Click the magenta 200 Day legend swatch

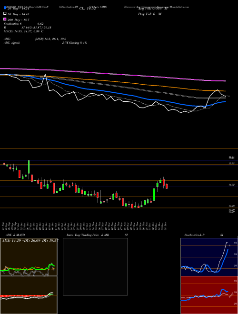click(x=5, y=20)
